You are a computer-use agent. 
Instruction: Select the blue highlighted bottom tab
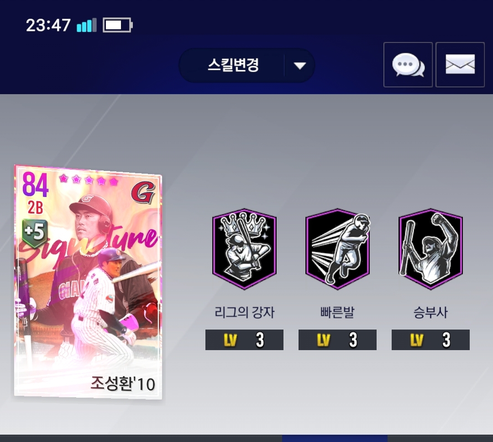(335, 438)
